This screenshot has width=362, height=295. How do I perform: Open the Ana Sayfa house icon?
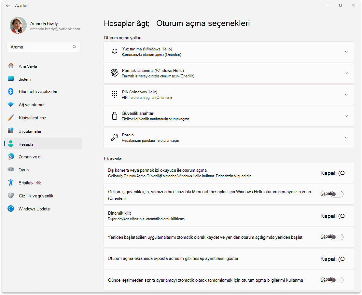11,65
